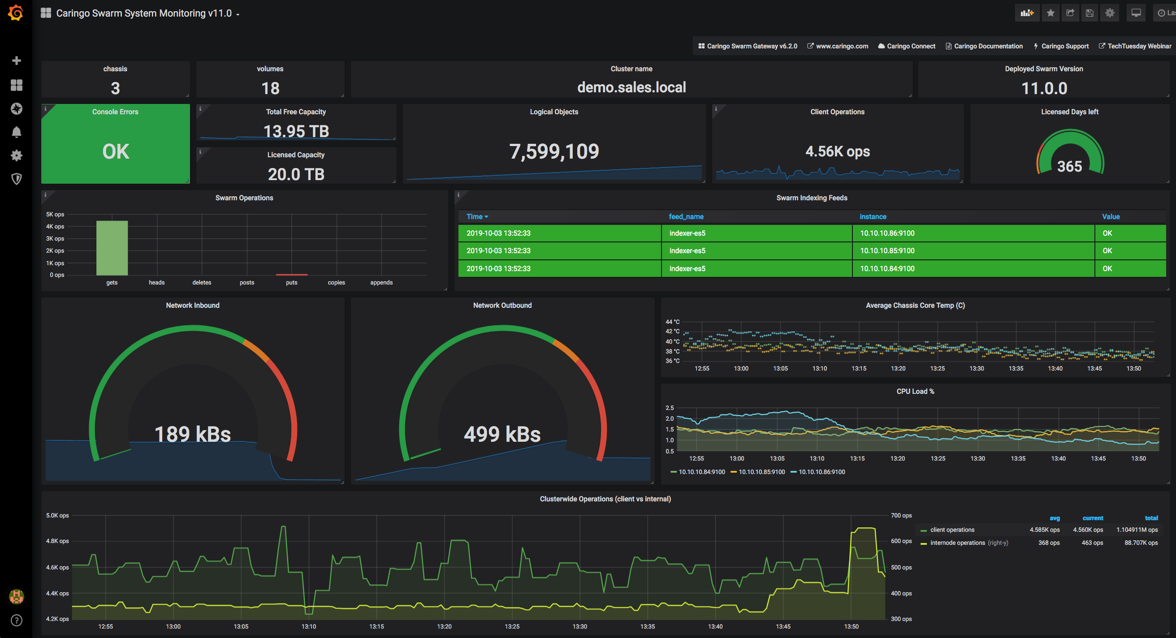Open the Explore compass icon
1176x638 pixels.
point(17,108)
